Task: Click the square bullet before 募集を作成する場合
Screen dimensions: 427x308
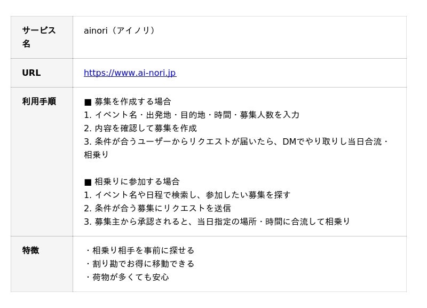Action: click(x=88, y=102)
